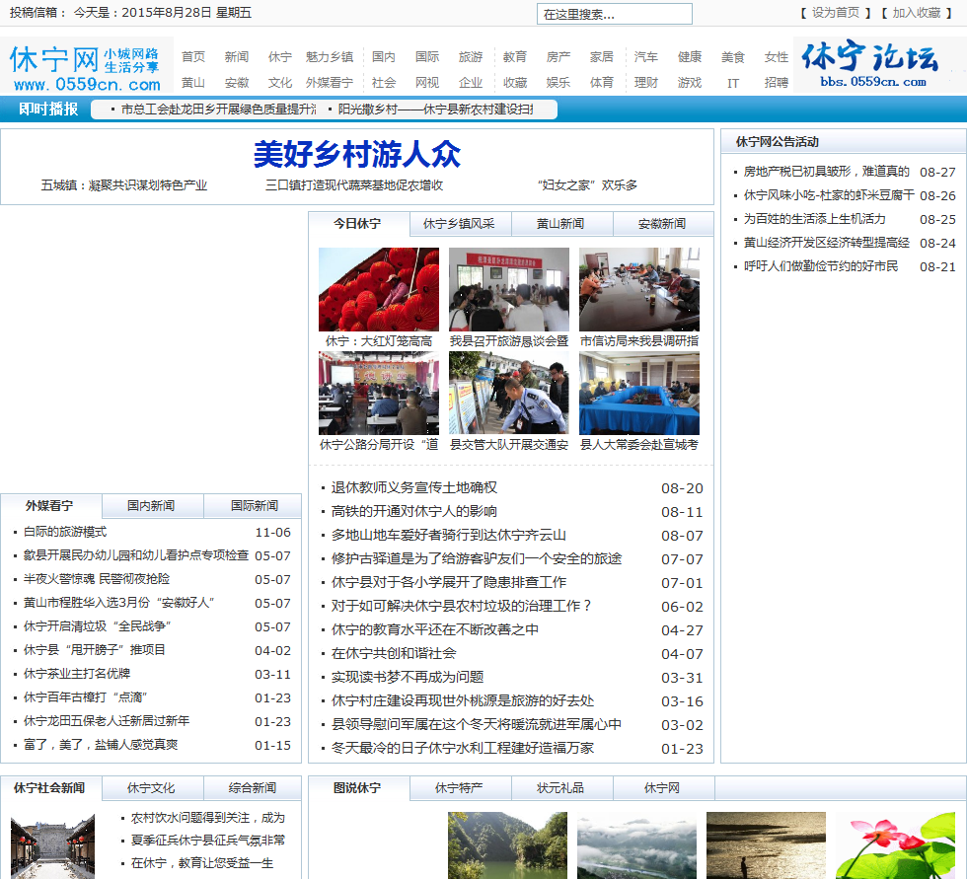The image size is (967, 879).
Task: Switch to 休宁特产 tab
Action: coord(460,788)
